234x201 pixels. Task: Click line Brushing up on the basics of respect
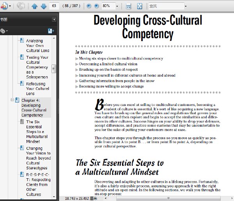(108, 70)
